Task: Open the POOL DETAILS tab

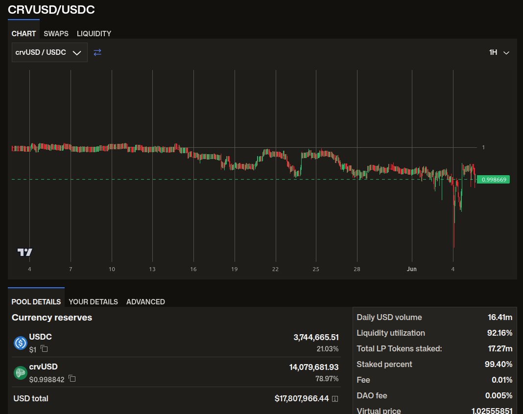Action: [36, 301]
